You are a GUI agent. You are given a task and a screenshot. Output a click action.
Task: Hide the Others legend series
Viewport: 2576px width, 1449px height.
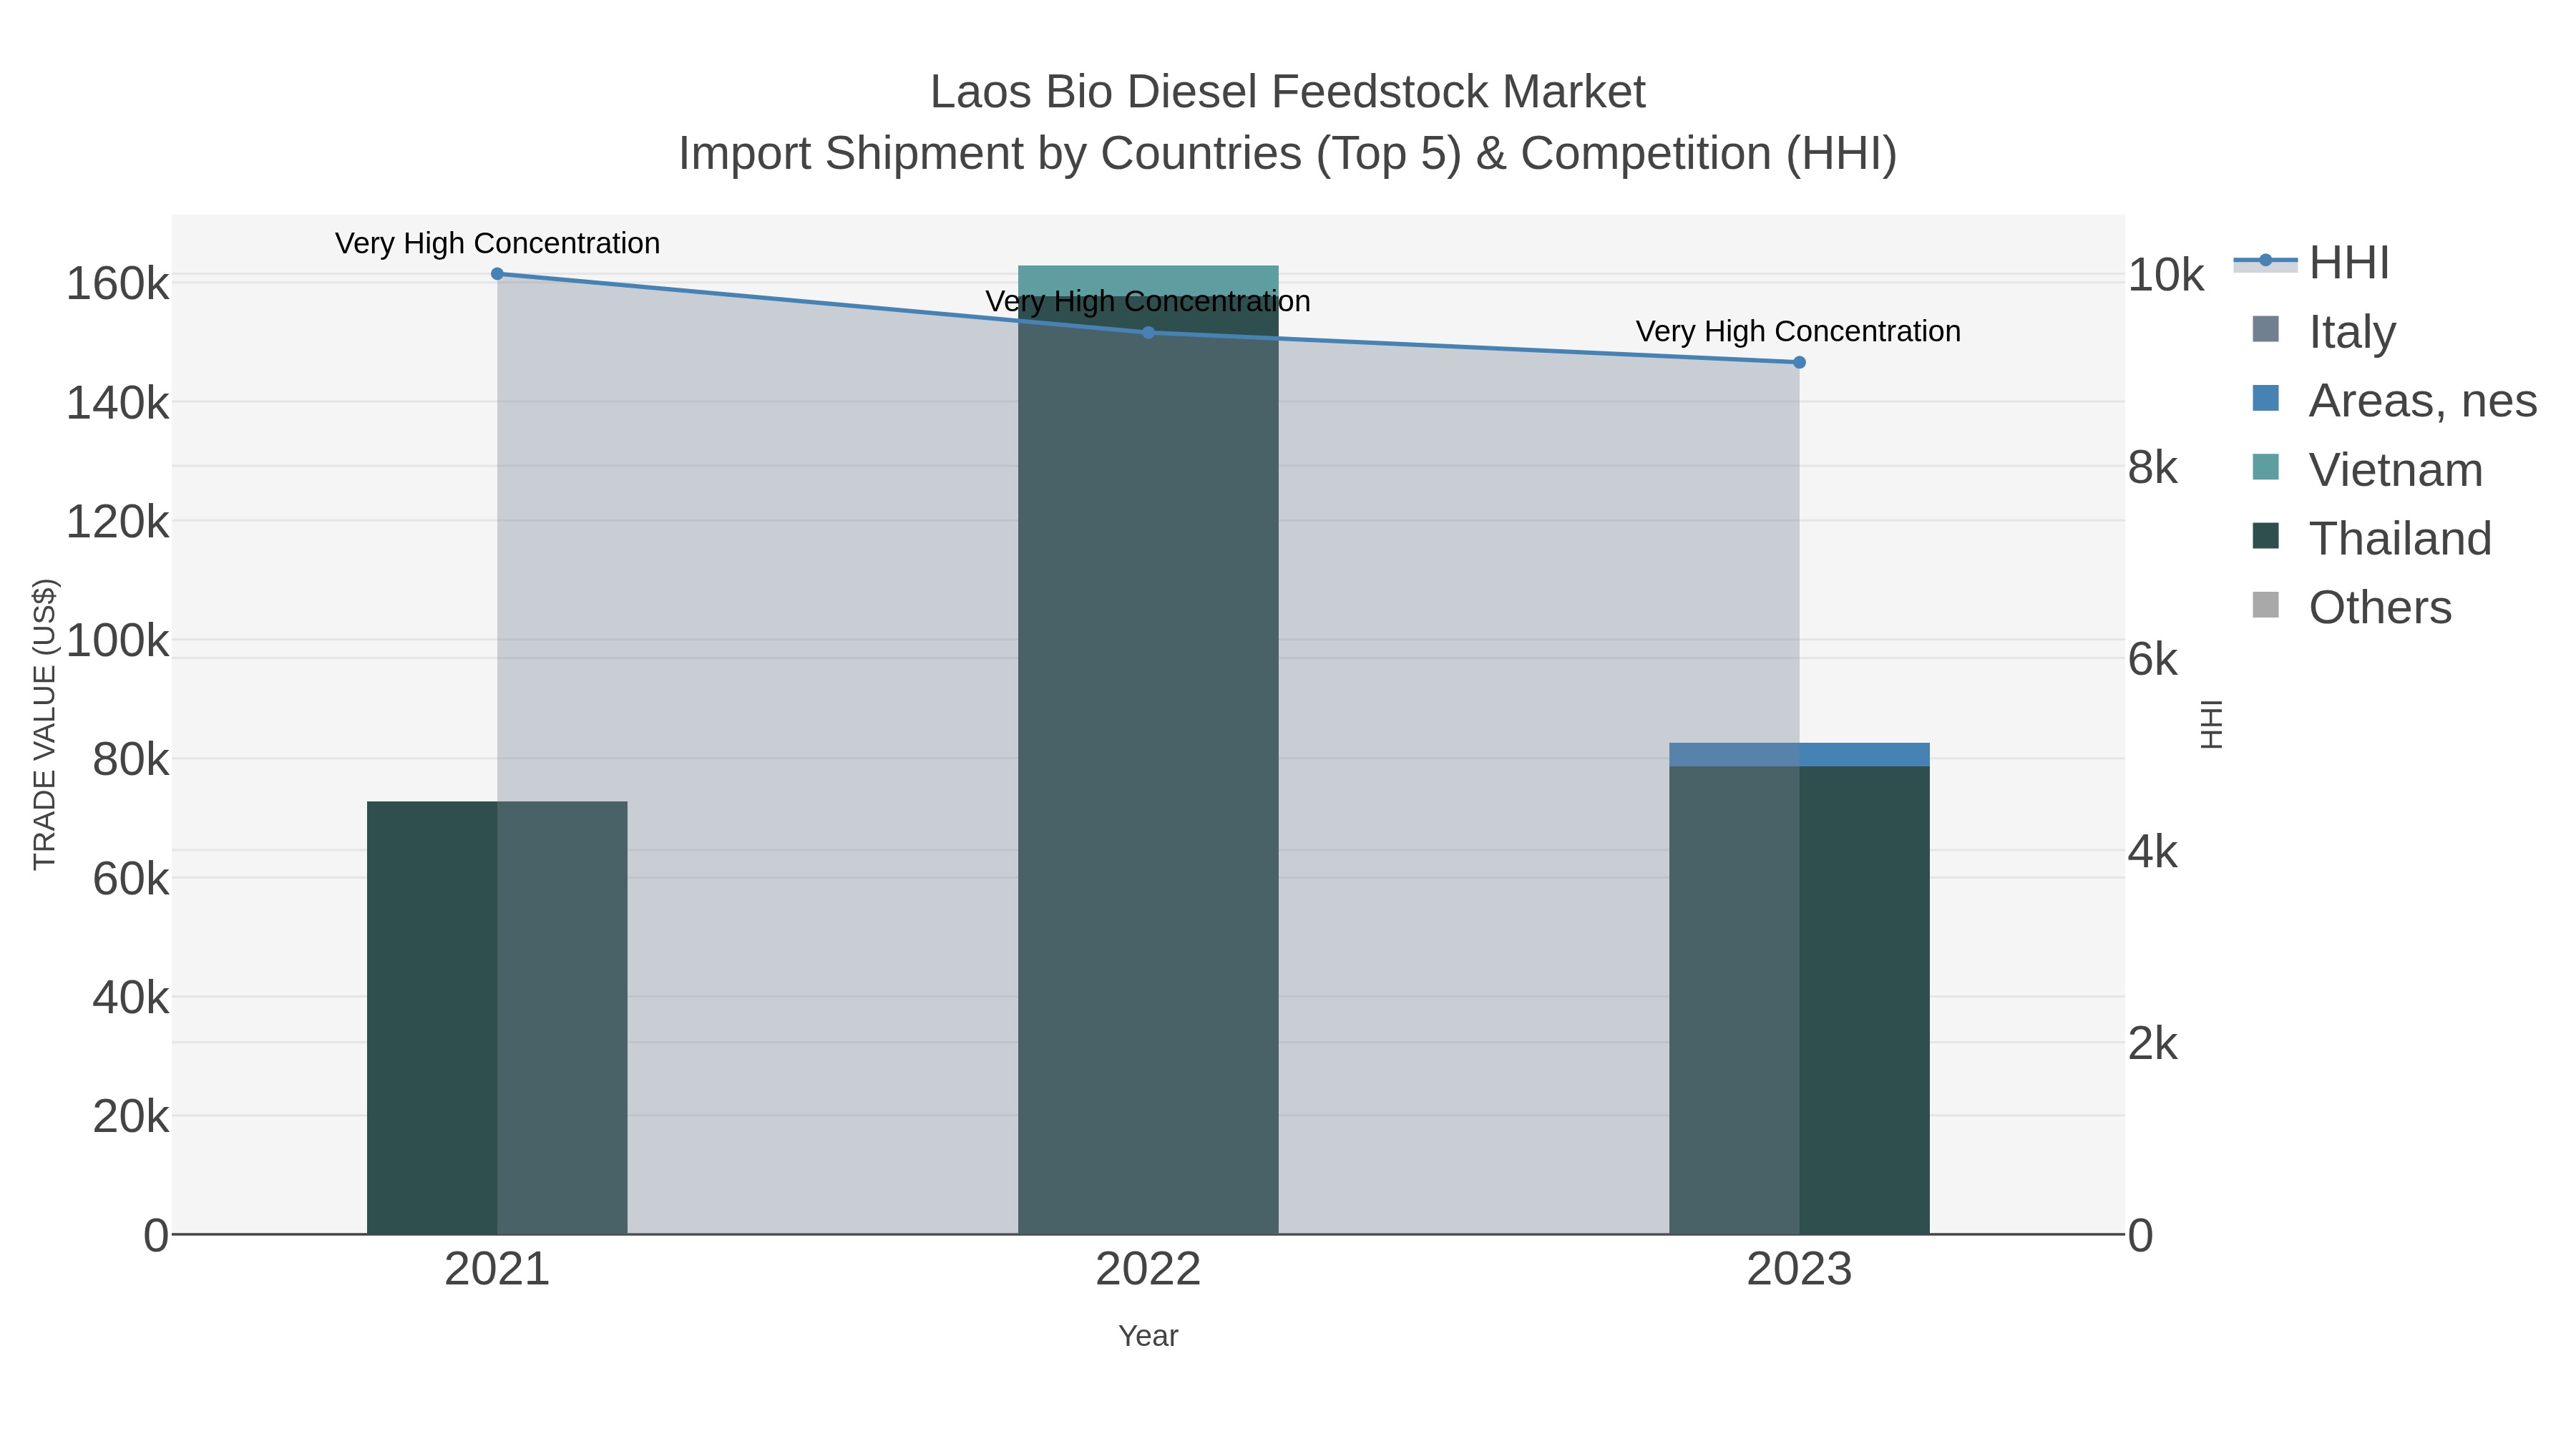(2351, 607)
